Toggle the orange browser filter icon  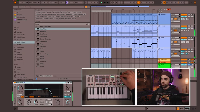pyautogui.click(x=86, y=7)
